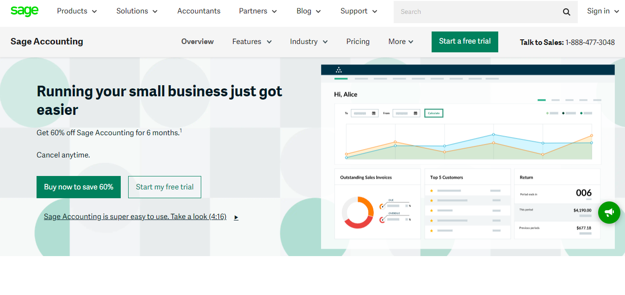Open the Take a look video link
Viewport: 625px width, 295px height.
coord(135,217)
